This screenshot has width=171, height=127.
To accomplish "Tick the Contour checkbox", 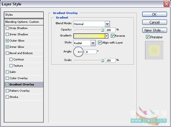I will coord(11,59).
